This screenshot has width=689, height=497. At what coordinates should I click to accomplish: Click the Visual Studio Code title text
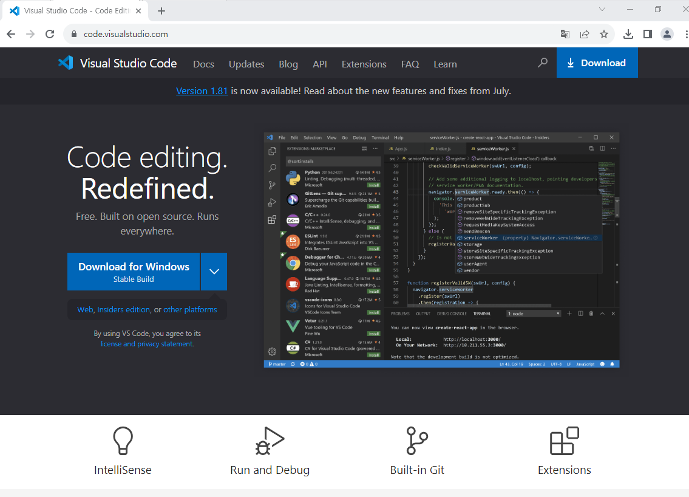(x=128, y=63)
